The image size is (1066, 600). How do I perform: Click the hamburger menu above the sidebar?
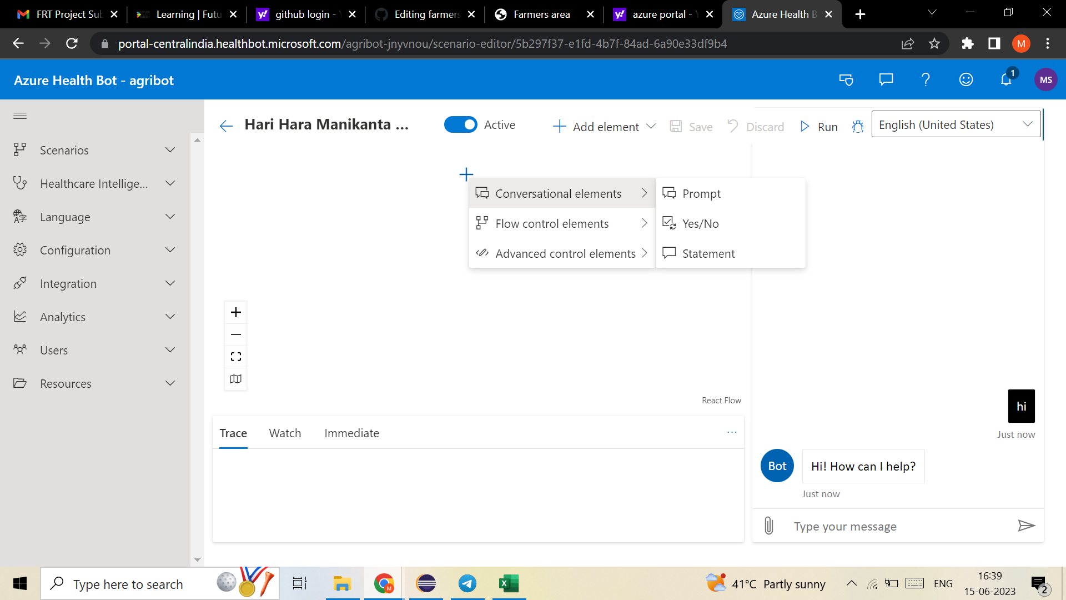click(x=20, y=116)
